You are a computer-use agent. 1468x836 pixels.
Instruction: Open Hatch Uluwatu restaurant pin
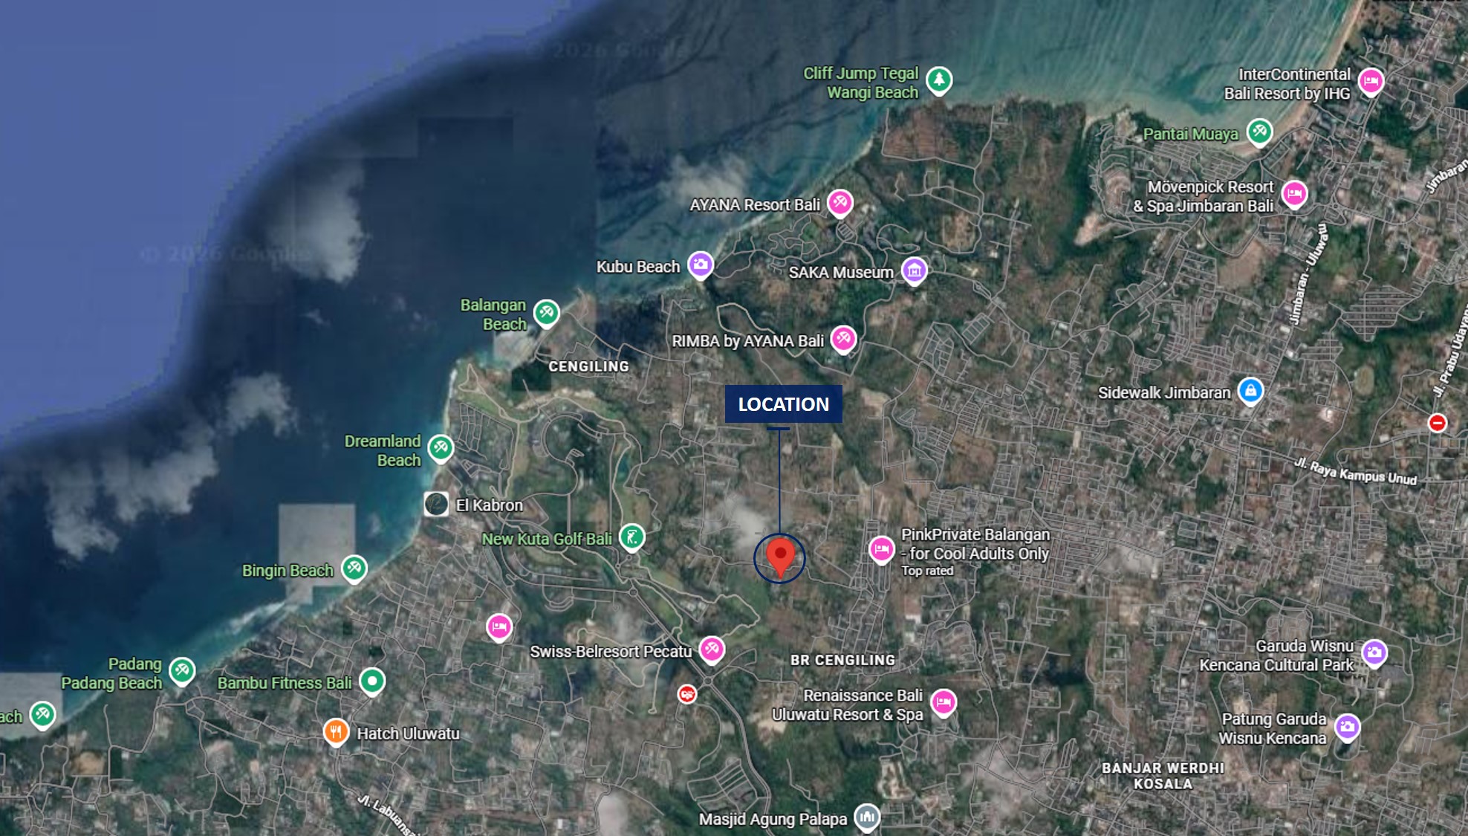(336, 732)
